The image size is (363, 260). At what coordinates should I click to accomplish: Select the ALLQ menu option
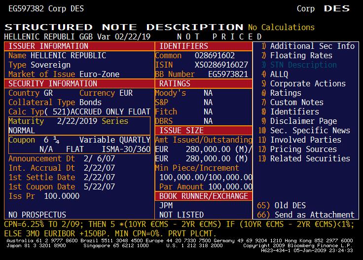pos(275,74)
